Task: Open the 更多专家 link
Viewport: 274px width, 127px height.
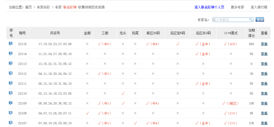Action: (x=237, y=7)
